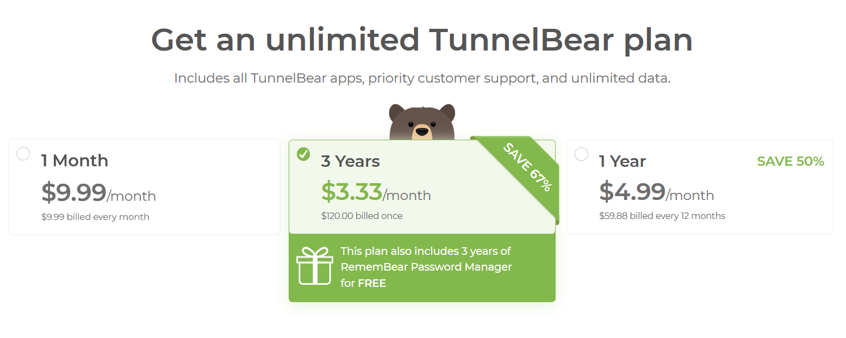Viewport: 846px width, 338px height.
Task: Click '$120.00 billed once' text
Action: pyautogui.click(x=362, y=216)
